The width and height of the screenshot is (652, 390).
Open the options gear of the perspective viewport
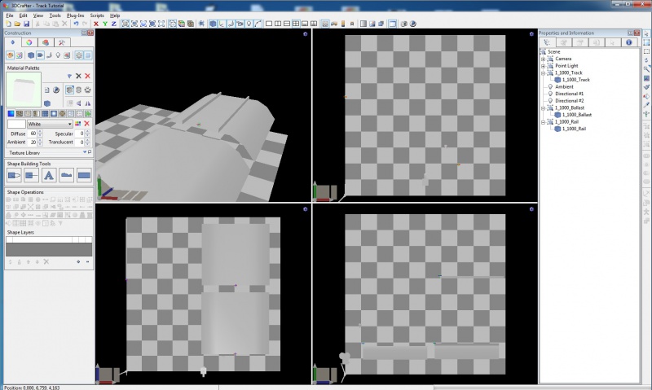point(305,34)
